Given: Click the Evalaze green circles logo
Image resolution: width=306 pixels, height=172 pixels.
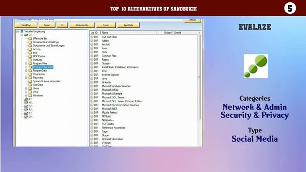Looking at the screenshot, I should click(256, 66).
